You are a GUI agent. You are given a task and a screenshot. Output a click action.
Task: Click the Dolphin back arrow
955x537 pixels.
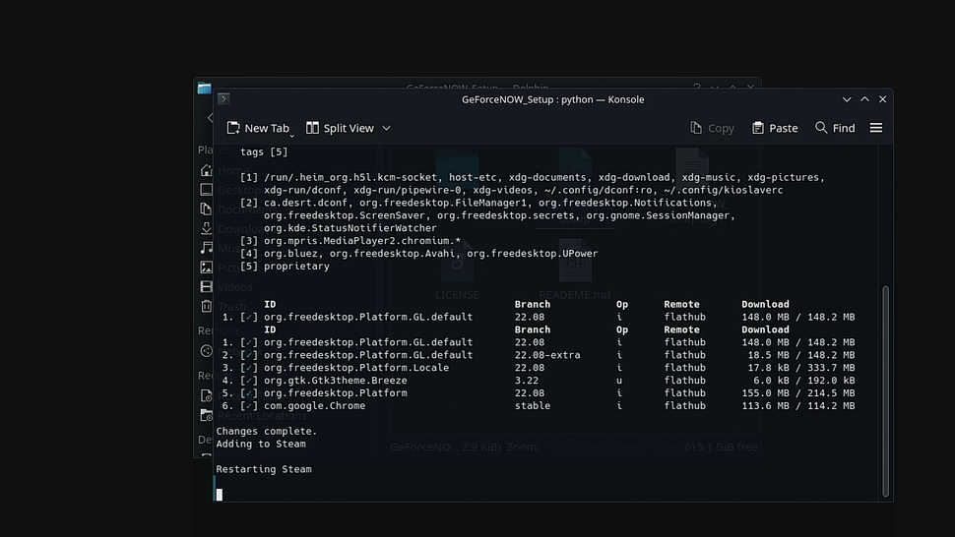click(210, 117)
